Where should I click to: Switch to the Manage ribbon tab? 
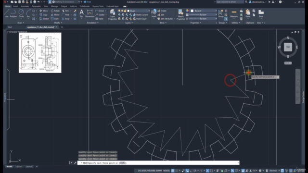pos(54,6)
